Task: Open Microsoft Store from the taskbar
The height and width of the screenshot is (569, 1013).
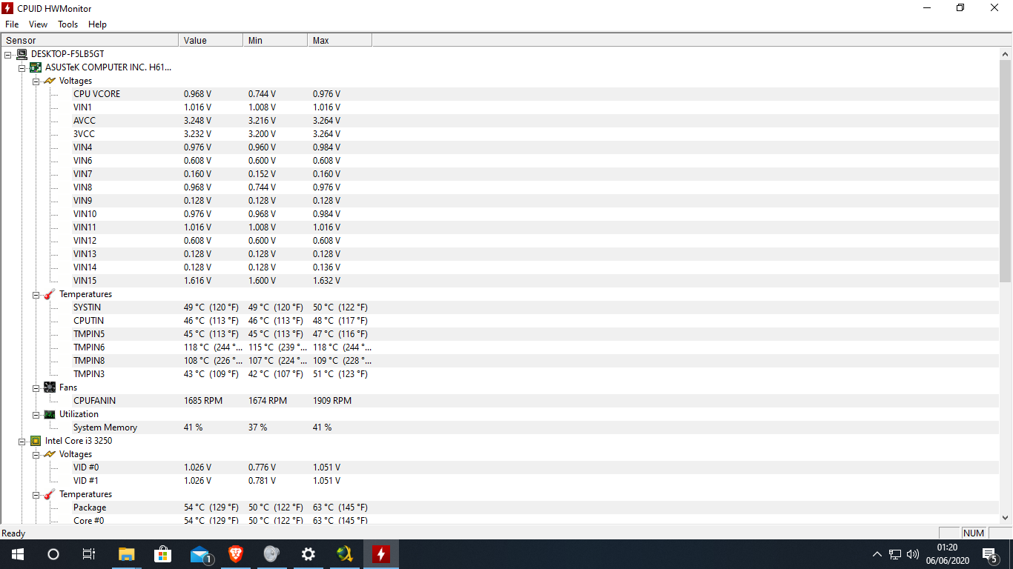Action: (162, 554)
